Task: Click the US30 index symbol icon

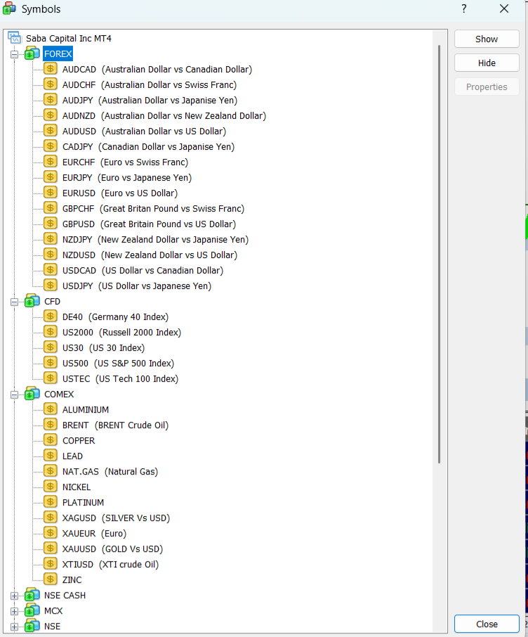Action: click(x=51, y=347)
